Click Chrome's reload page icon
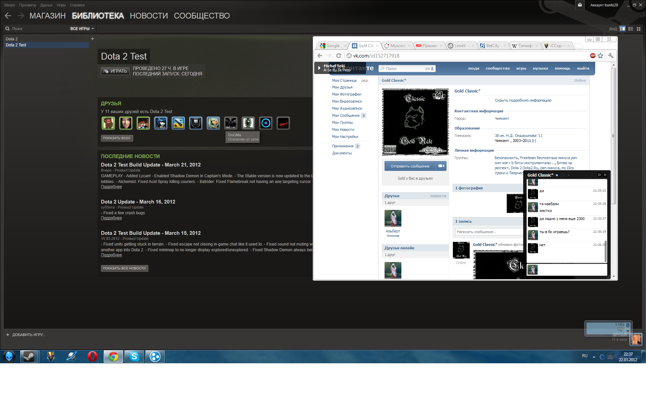Viewport: 646px width, 407px height. pos(338,55)
